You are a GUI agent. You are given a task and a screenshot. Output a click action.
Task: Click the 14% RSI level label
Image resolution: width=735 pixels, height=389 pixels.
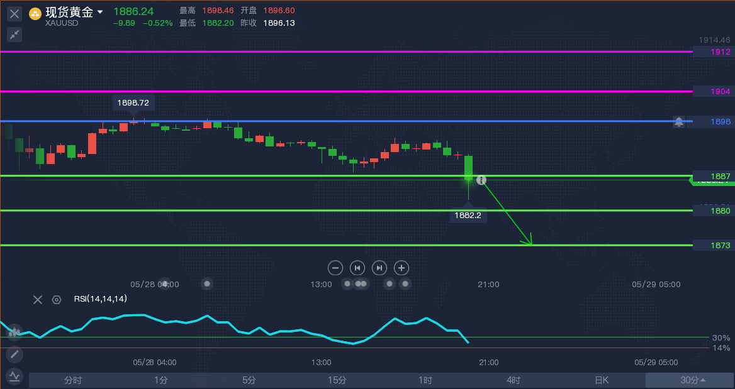click(x=721, y=348)
